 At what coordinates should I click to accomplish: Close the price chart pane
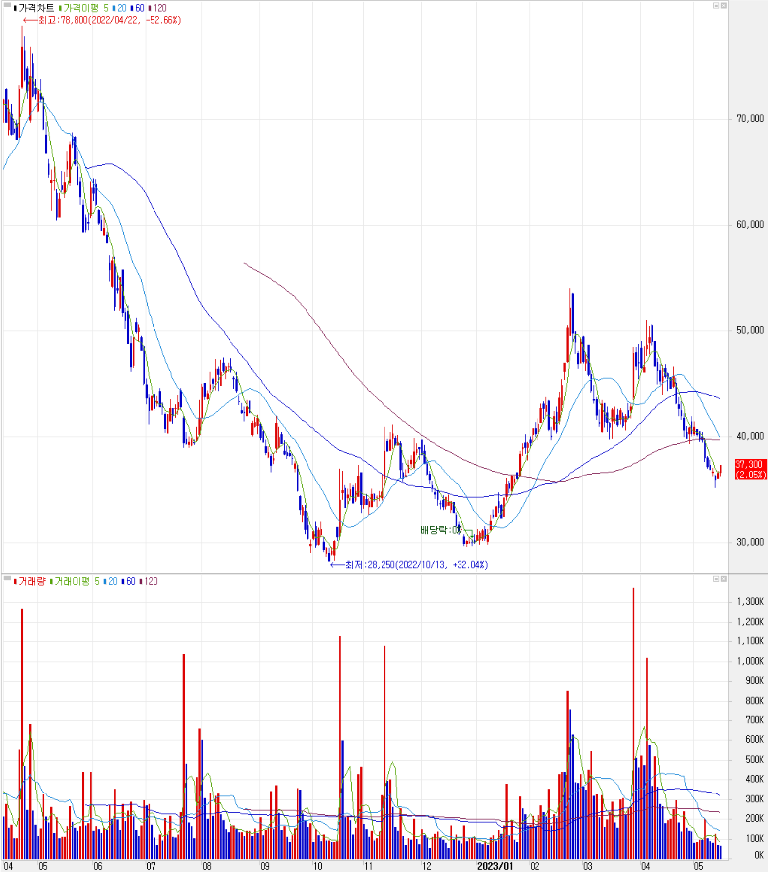(724, 5)
